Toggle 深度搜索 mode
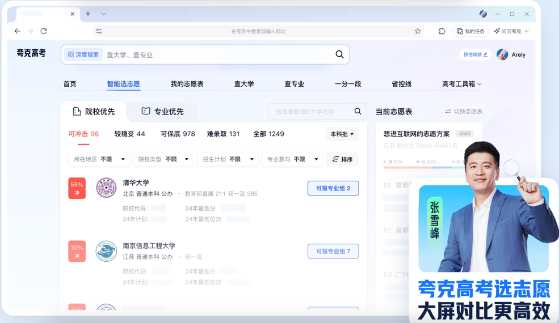559x323 pixels. point(83,54)
